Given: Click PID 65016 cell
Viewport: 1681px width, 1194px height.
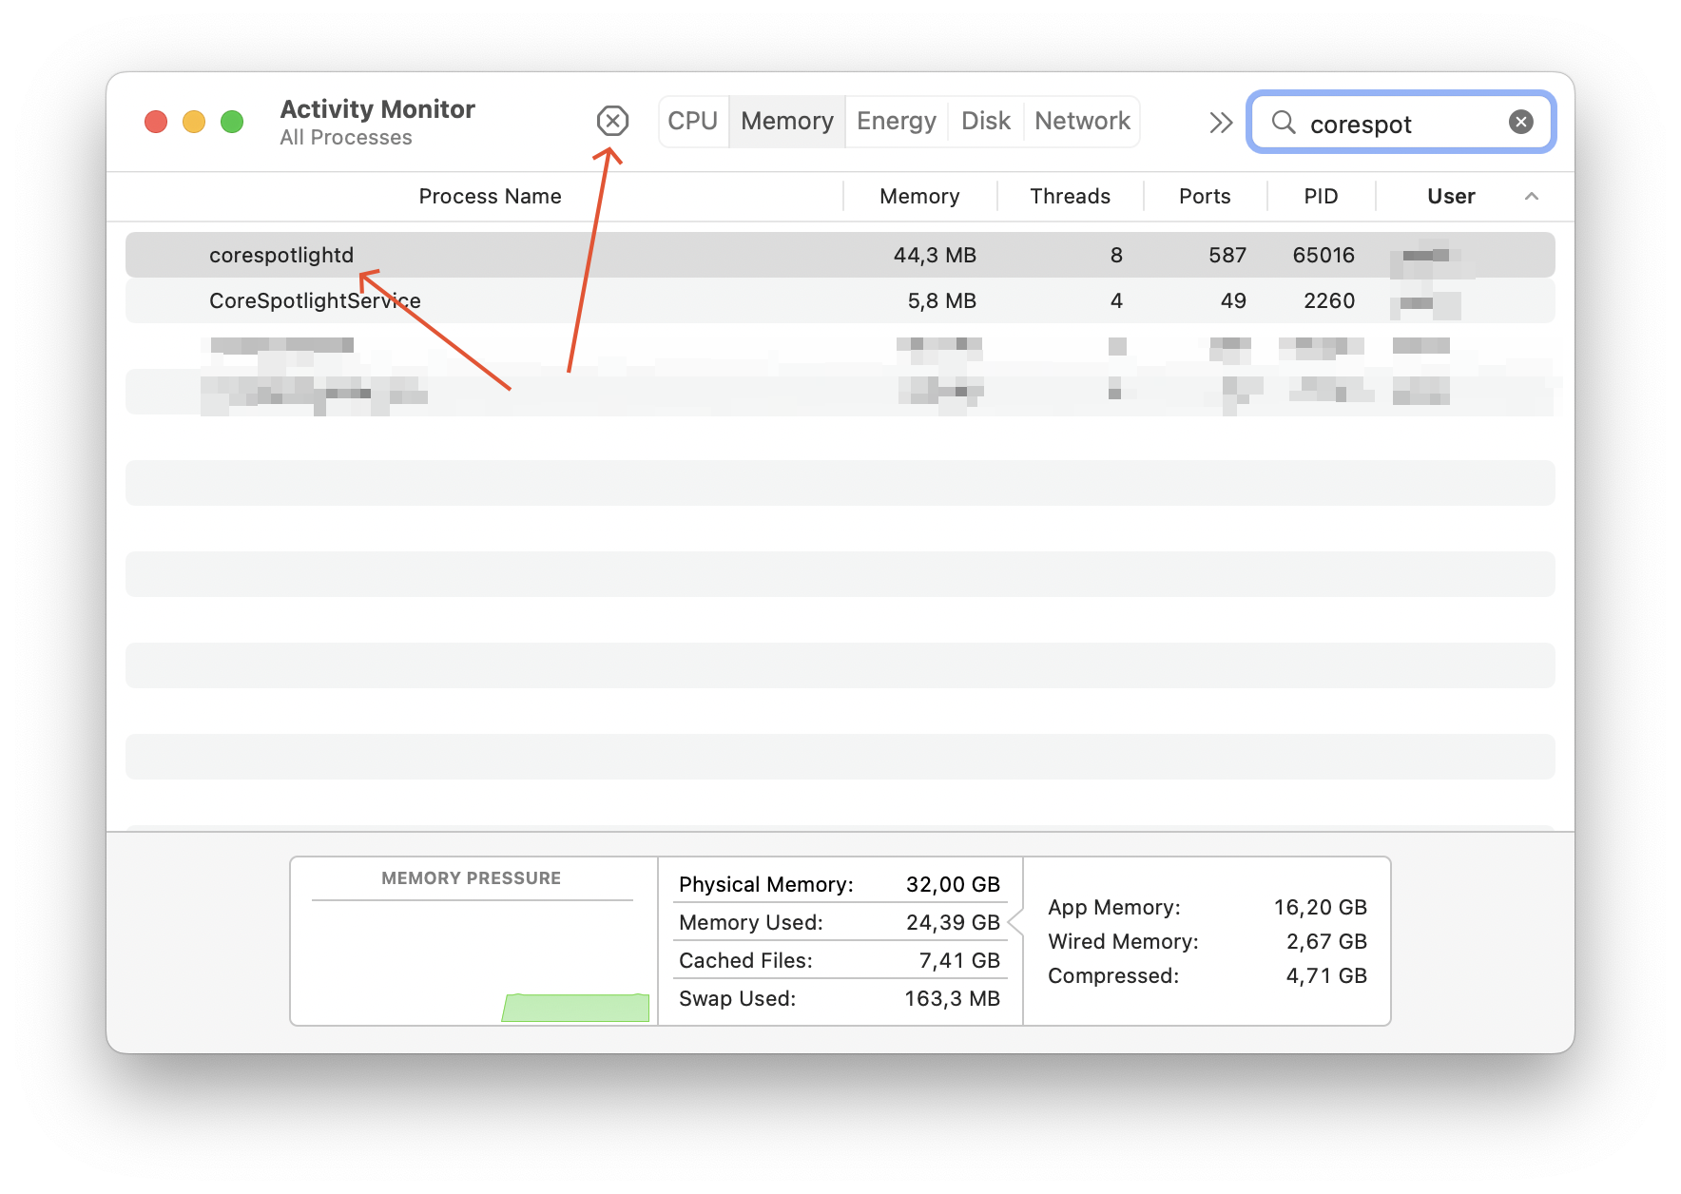Looking at the screenshot, I should pyautogui.click(x=1324, y=255).
